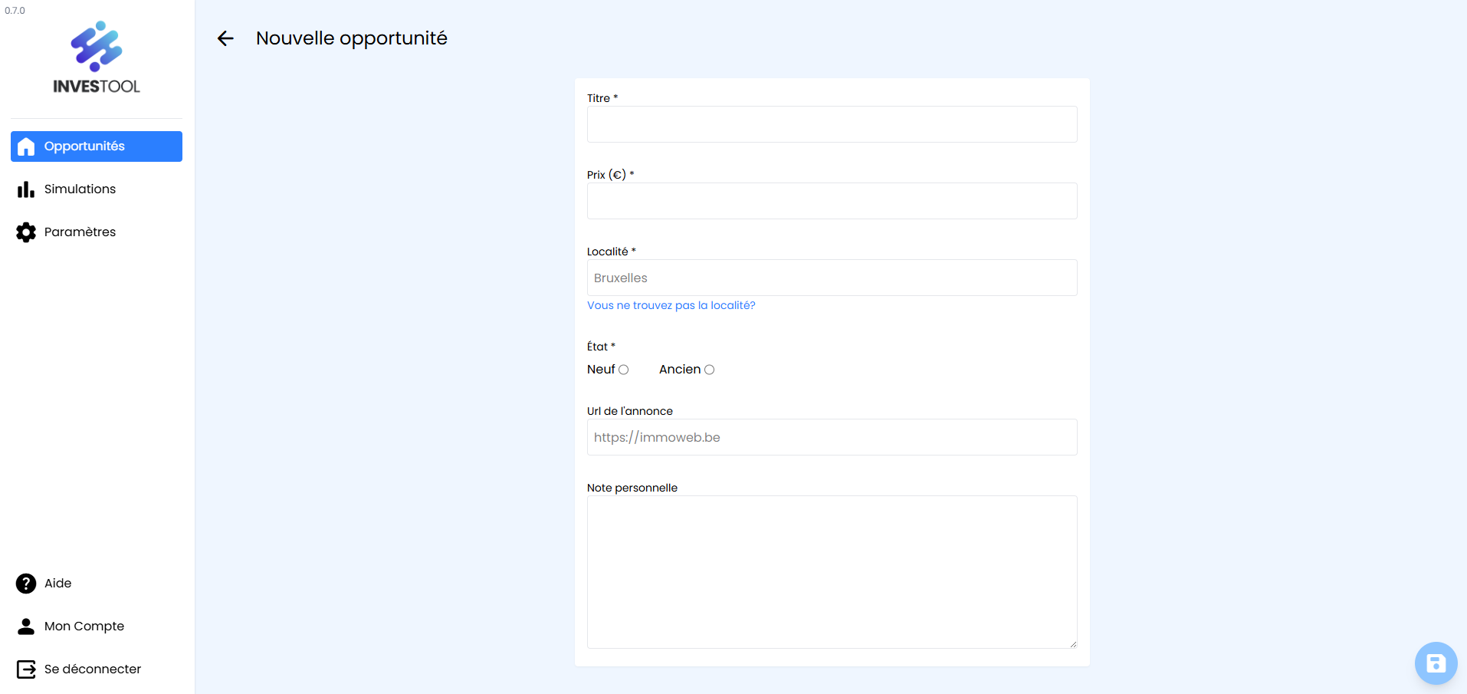The height and width of the screenshot is (694, 1467).
Task: Focus the Url de l'annonce field
Action: [832, 437]
